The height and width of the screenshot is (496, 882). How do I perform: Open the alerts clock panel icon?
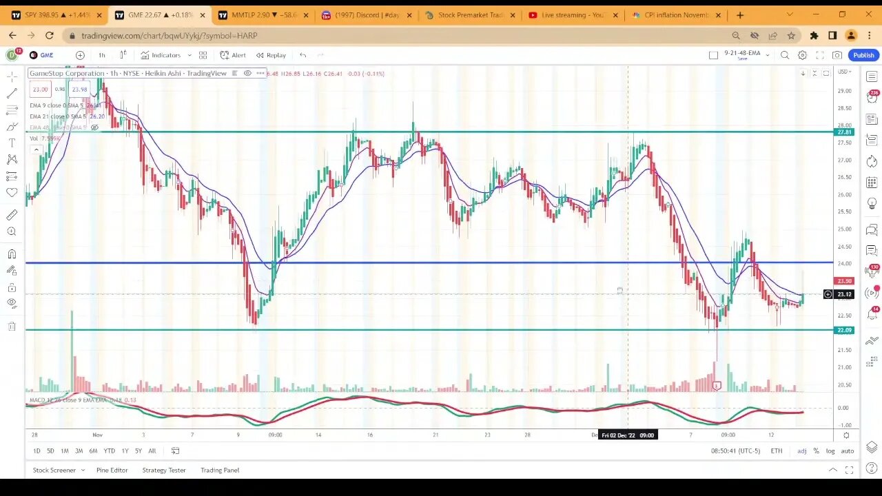(x=872, y=98)
